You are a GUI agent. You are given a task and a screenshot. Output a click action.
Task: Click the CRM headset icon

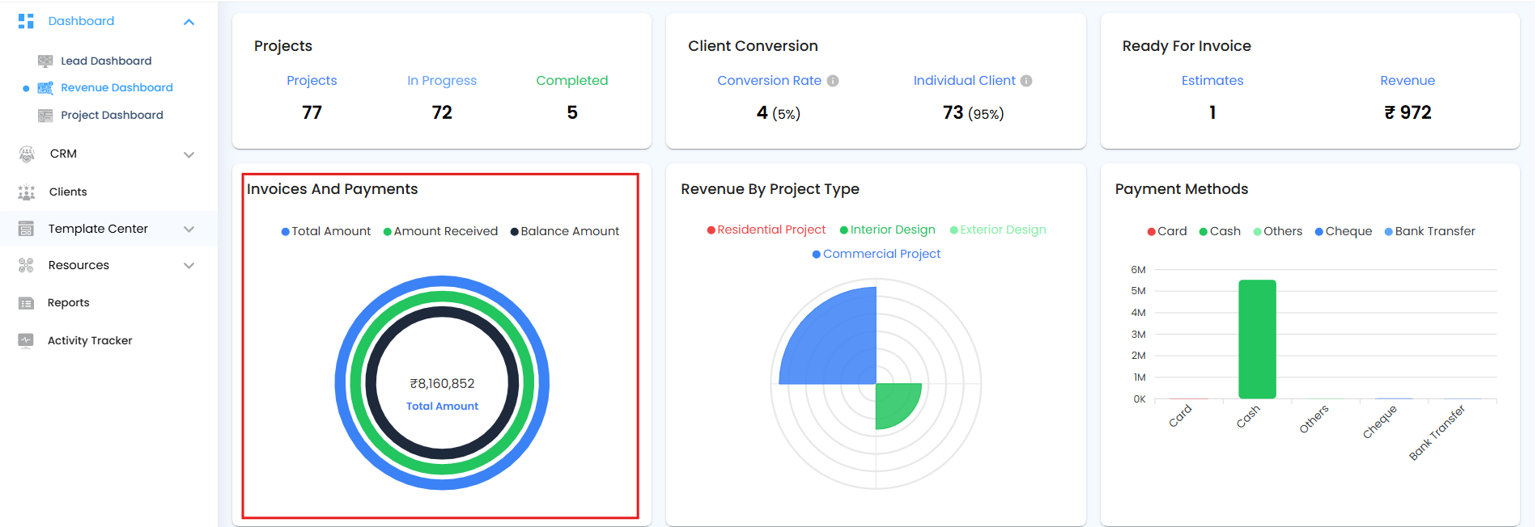pos(27,154)
